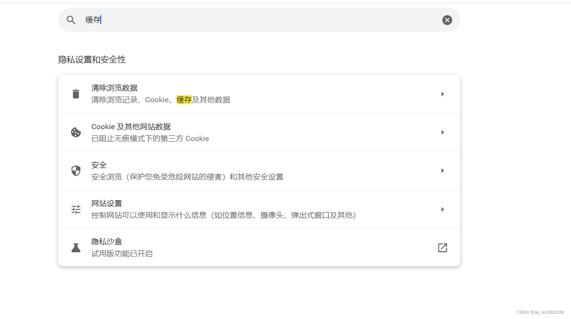Clear the search field with X icon
This screenshot has width=571, height=319.
point(447,20)
